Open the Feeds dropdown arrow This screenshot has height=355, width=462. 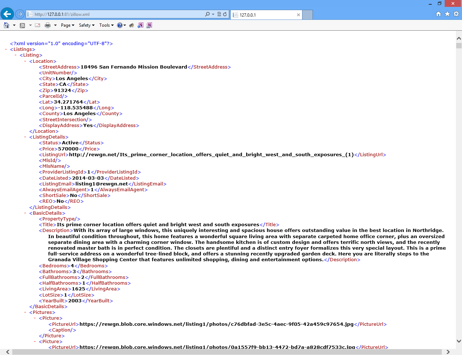[x=30, y=25]
